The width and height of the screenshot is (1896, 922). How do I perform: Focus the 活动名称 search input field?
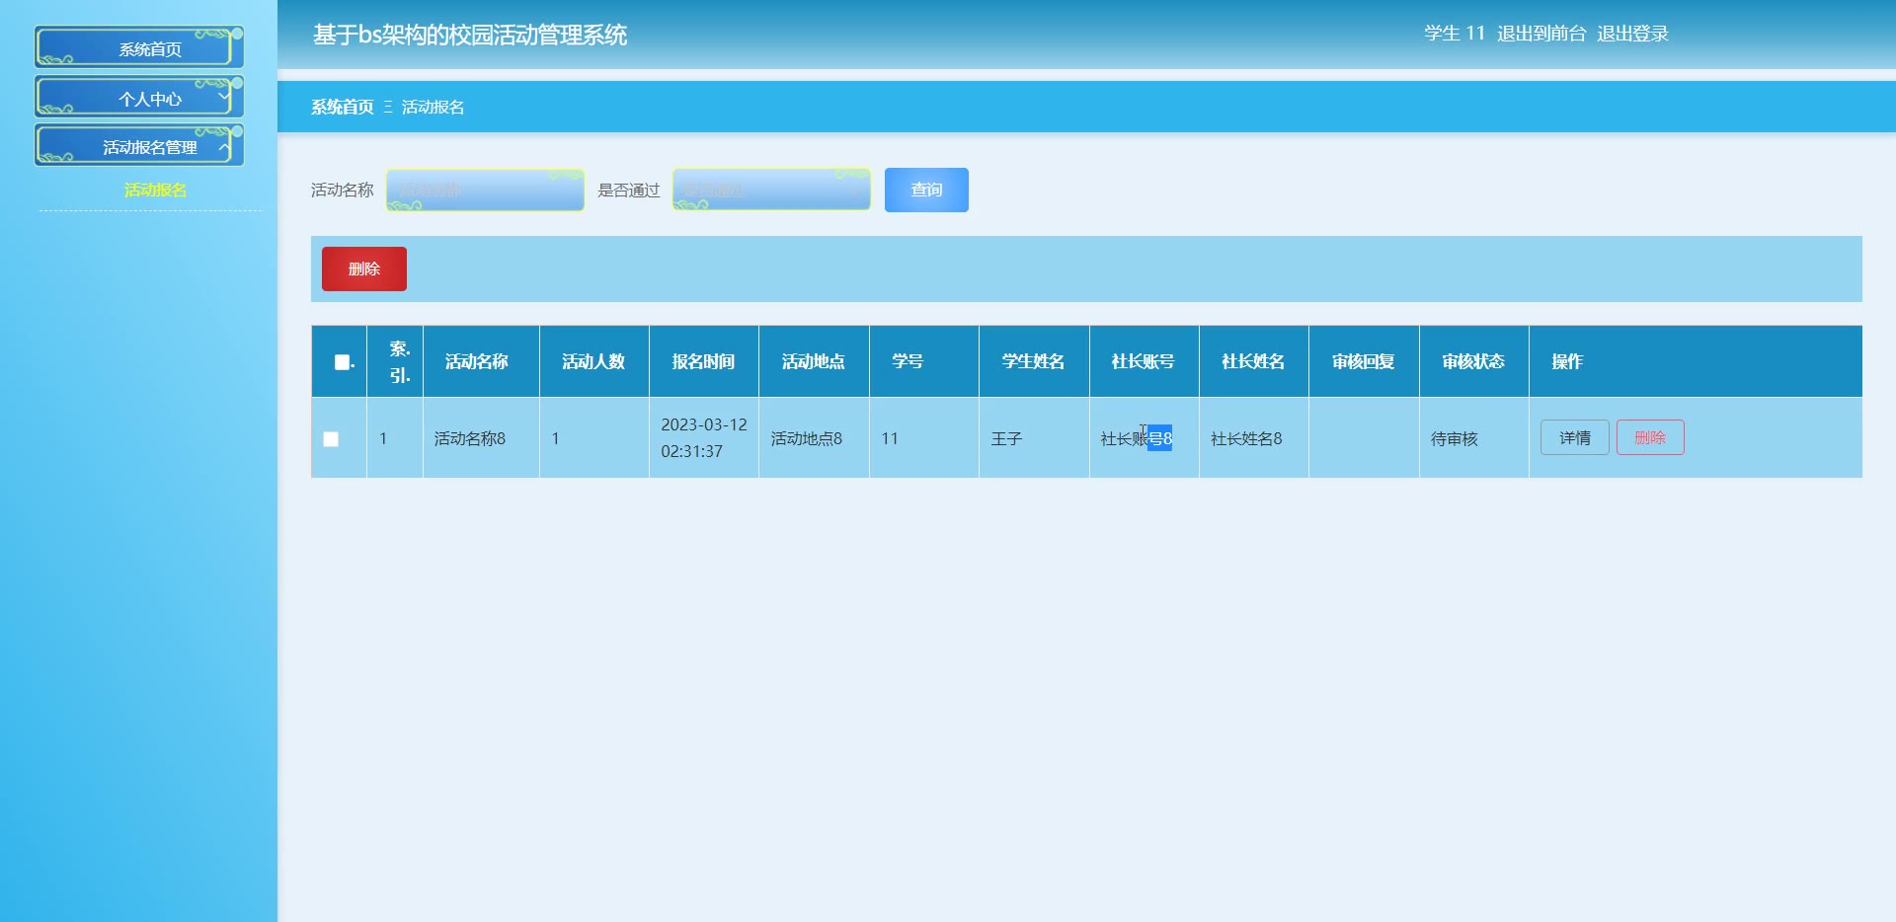click(485, 190)
